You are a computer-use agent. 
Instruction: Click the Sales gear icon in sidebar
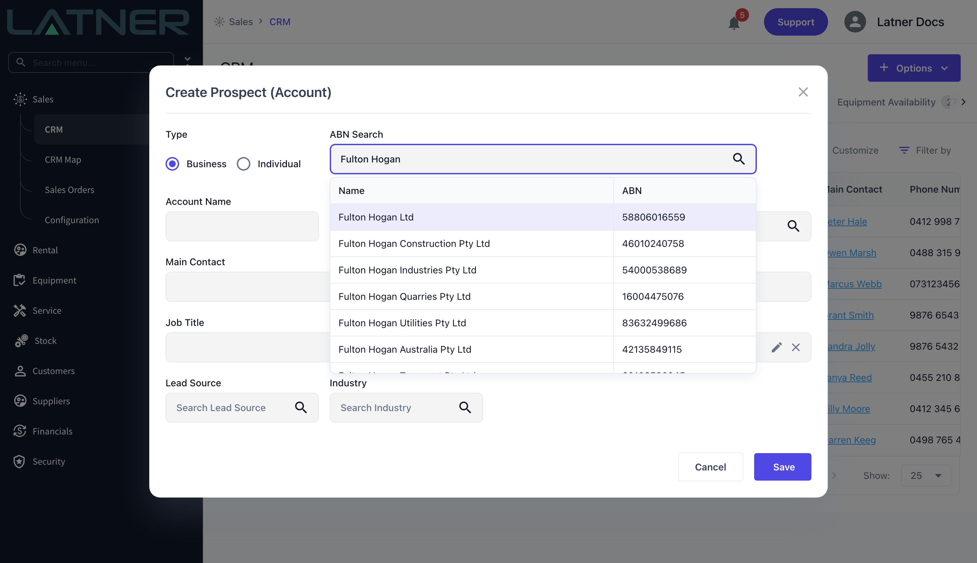[20, 99]
